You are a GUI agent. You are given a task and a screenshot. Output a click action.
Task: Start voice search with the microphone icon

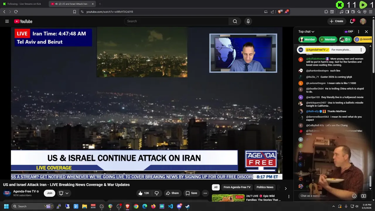(x=248, y=21)
